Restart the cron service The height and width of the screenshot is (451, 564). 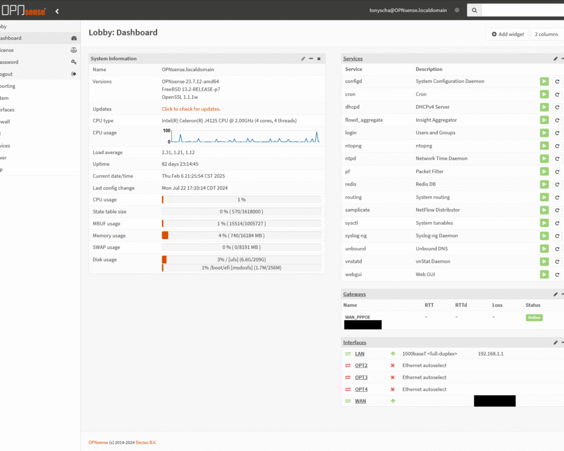[557, 95]
